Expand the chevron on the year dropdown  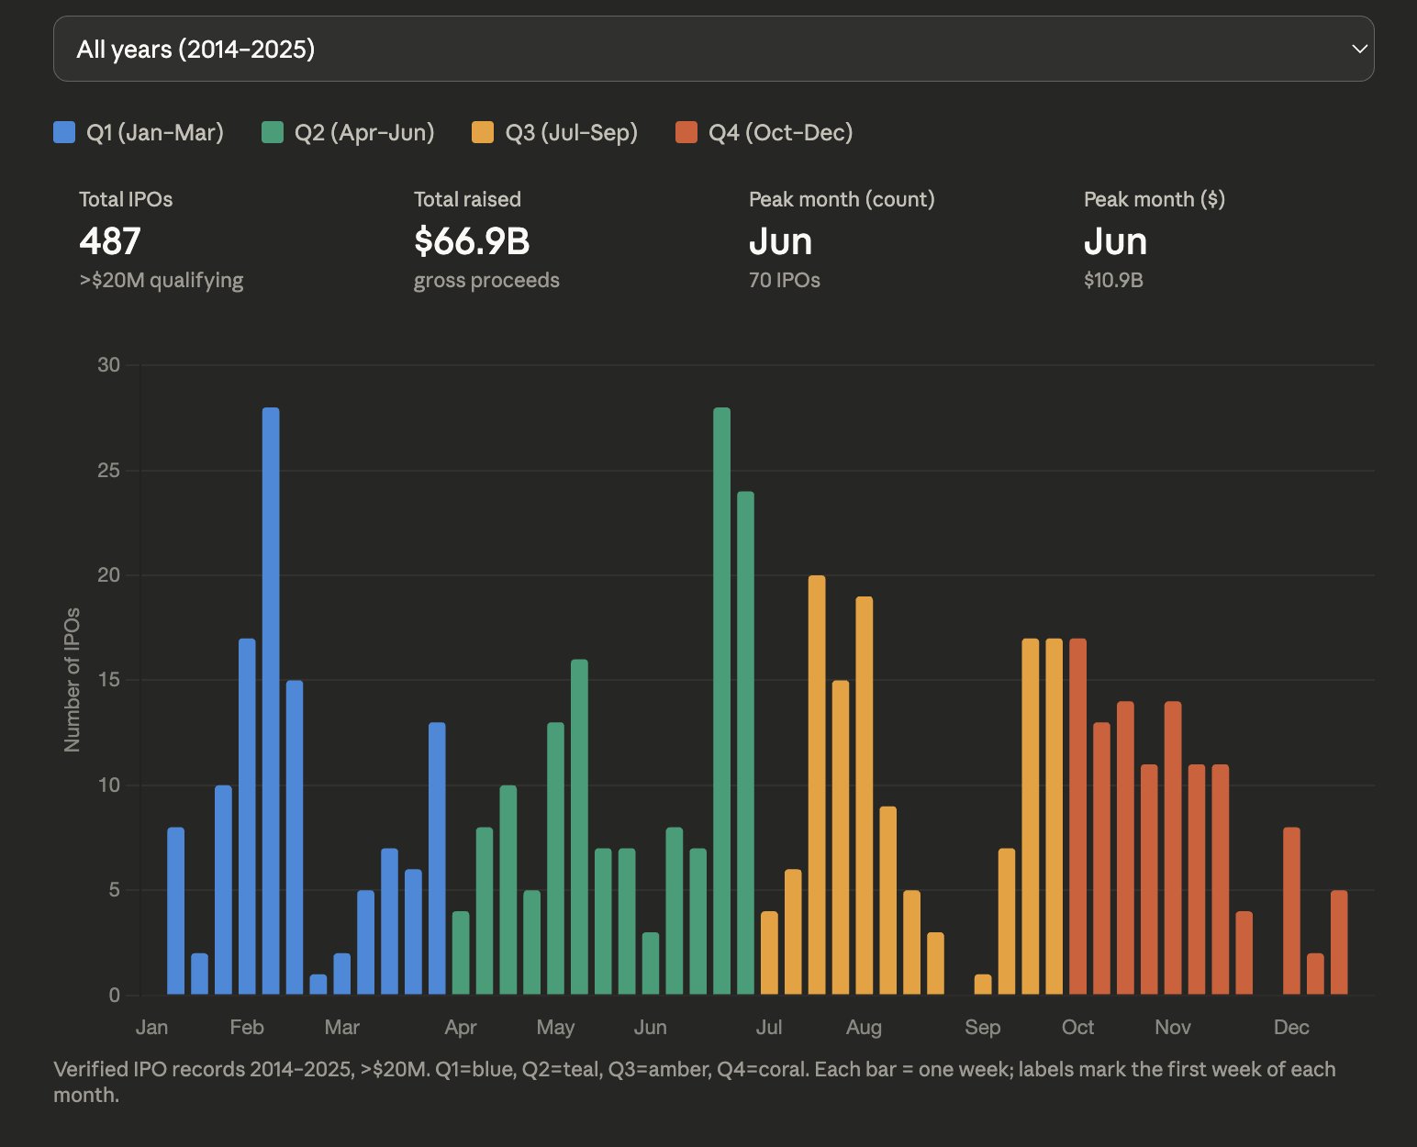coord(1359,48)
